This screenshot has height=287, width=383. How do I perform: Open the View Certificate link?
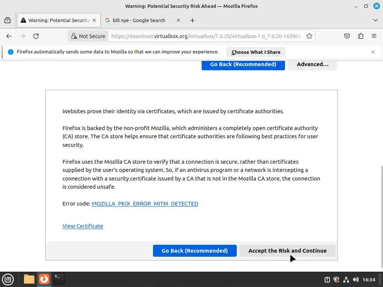(x=83, y=226)
